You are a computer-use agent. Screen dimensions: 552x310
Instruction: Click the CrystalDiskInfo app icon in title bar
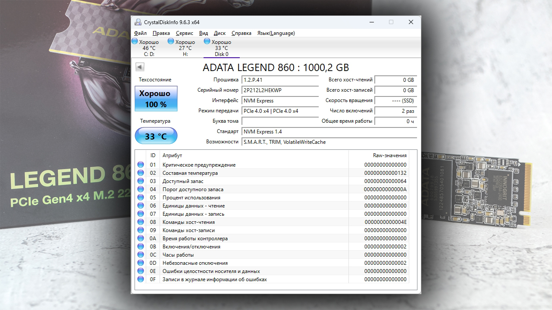coord(138,22)
